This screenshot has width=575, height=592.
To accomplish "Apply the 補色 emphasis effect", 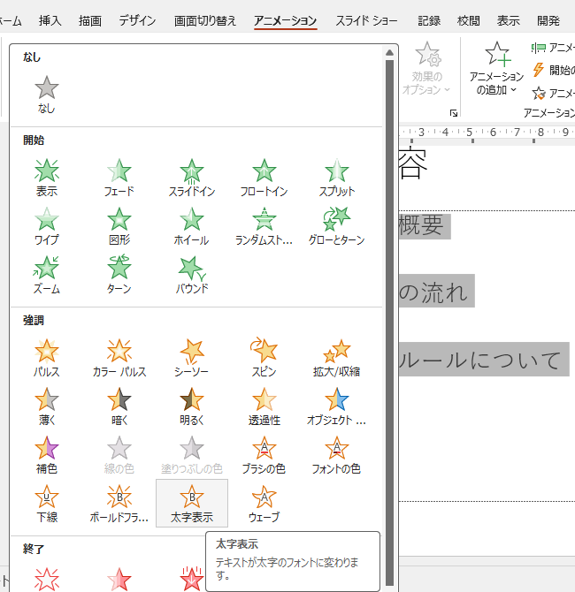I will point(47,455).
